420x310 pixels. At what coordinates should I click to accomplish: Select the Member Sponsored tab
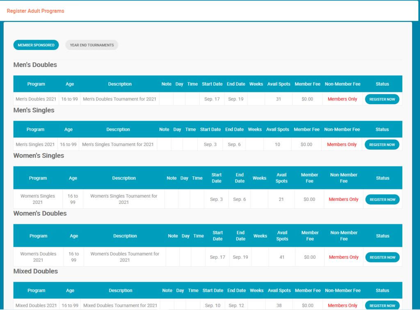[36, 45]
